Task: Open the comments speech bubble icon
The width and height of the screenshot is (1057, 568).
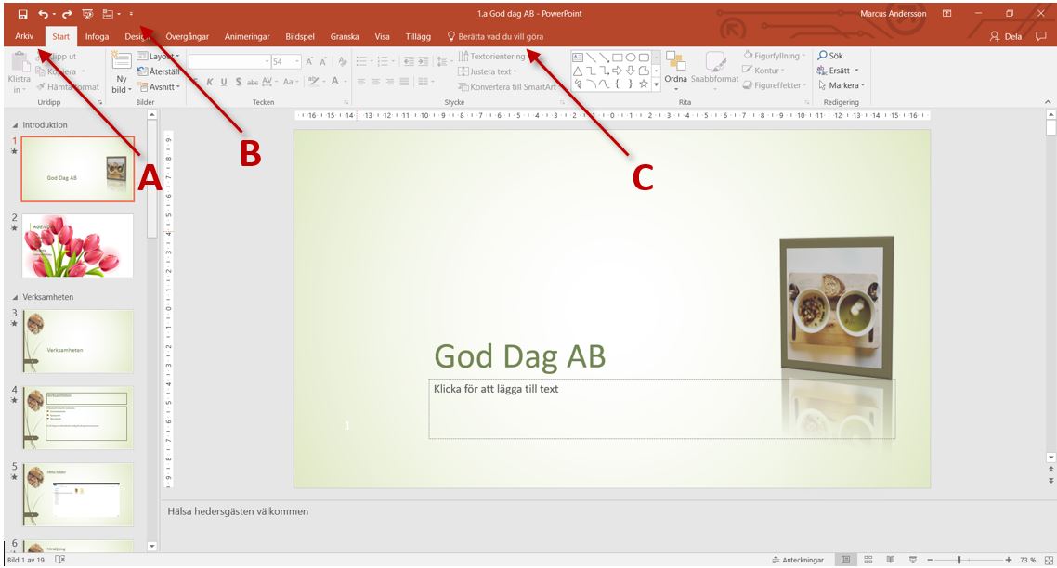Action: (1041, 36)
